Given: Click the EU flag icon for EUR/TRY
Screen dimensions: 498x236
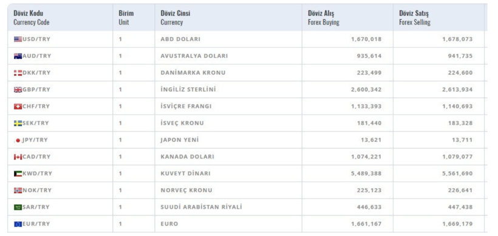Looking at the screenshot, I should (x=18, y=224).
